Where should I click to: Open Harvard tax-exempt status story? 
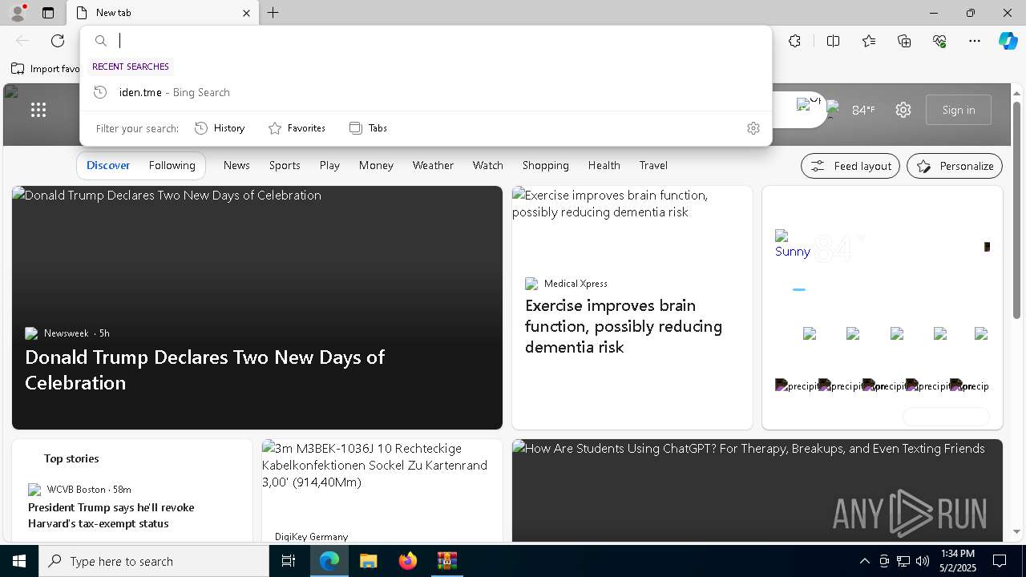[x=111, y=515]
